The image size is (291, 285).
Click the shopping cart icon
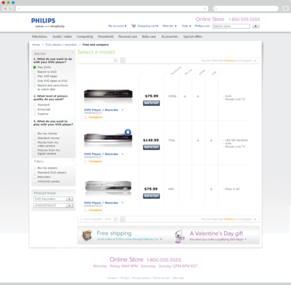pos(134,26)
